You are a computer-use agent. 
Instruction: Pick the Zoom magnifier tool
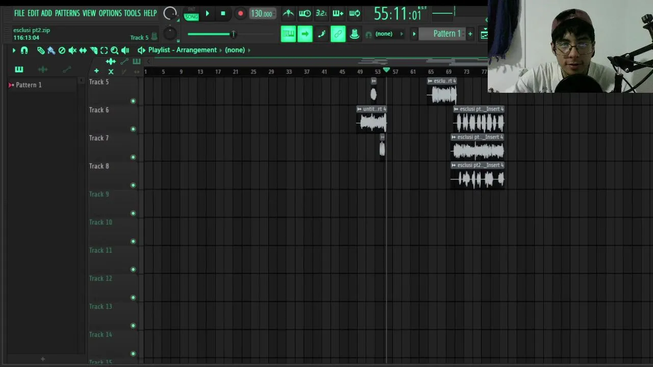coord(114,50)
